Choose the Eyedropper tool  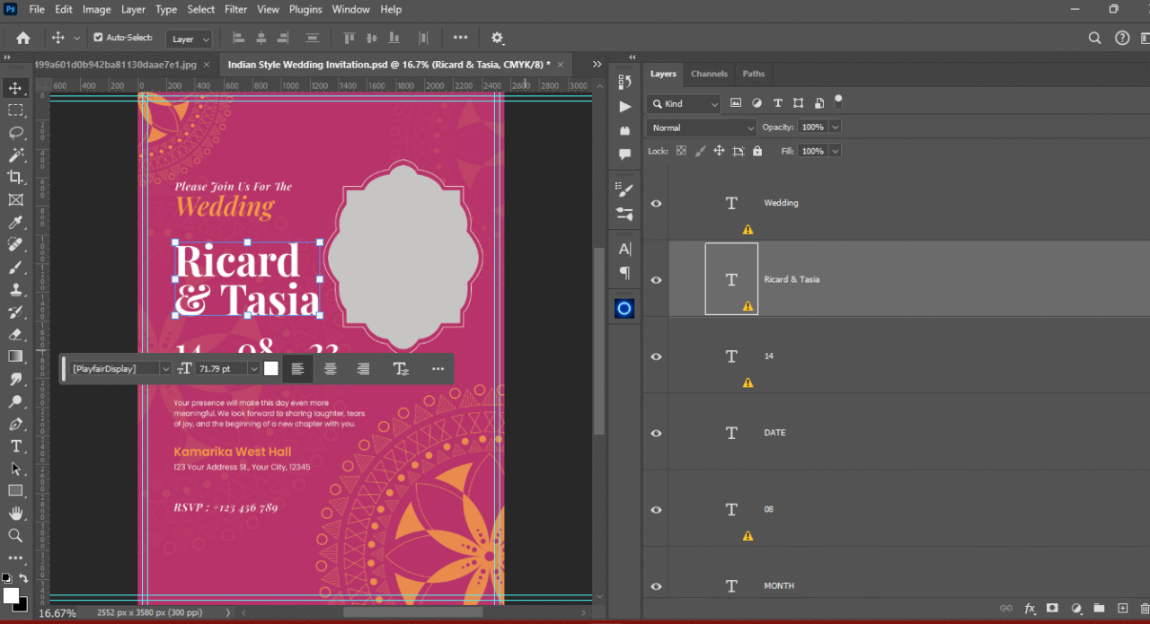point(15,223)
